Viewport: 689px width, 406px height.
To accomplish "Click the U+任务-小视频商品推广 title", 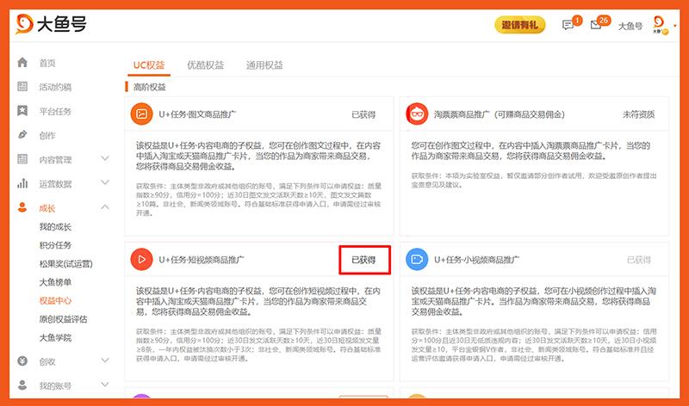I will pyautogui.click(x=477, y=260).
